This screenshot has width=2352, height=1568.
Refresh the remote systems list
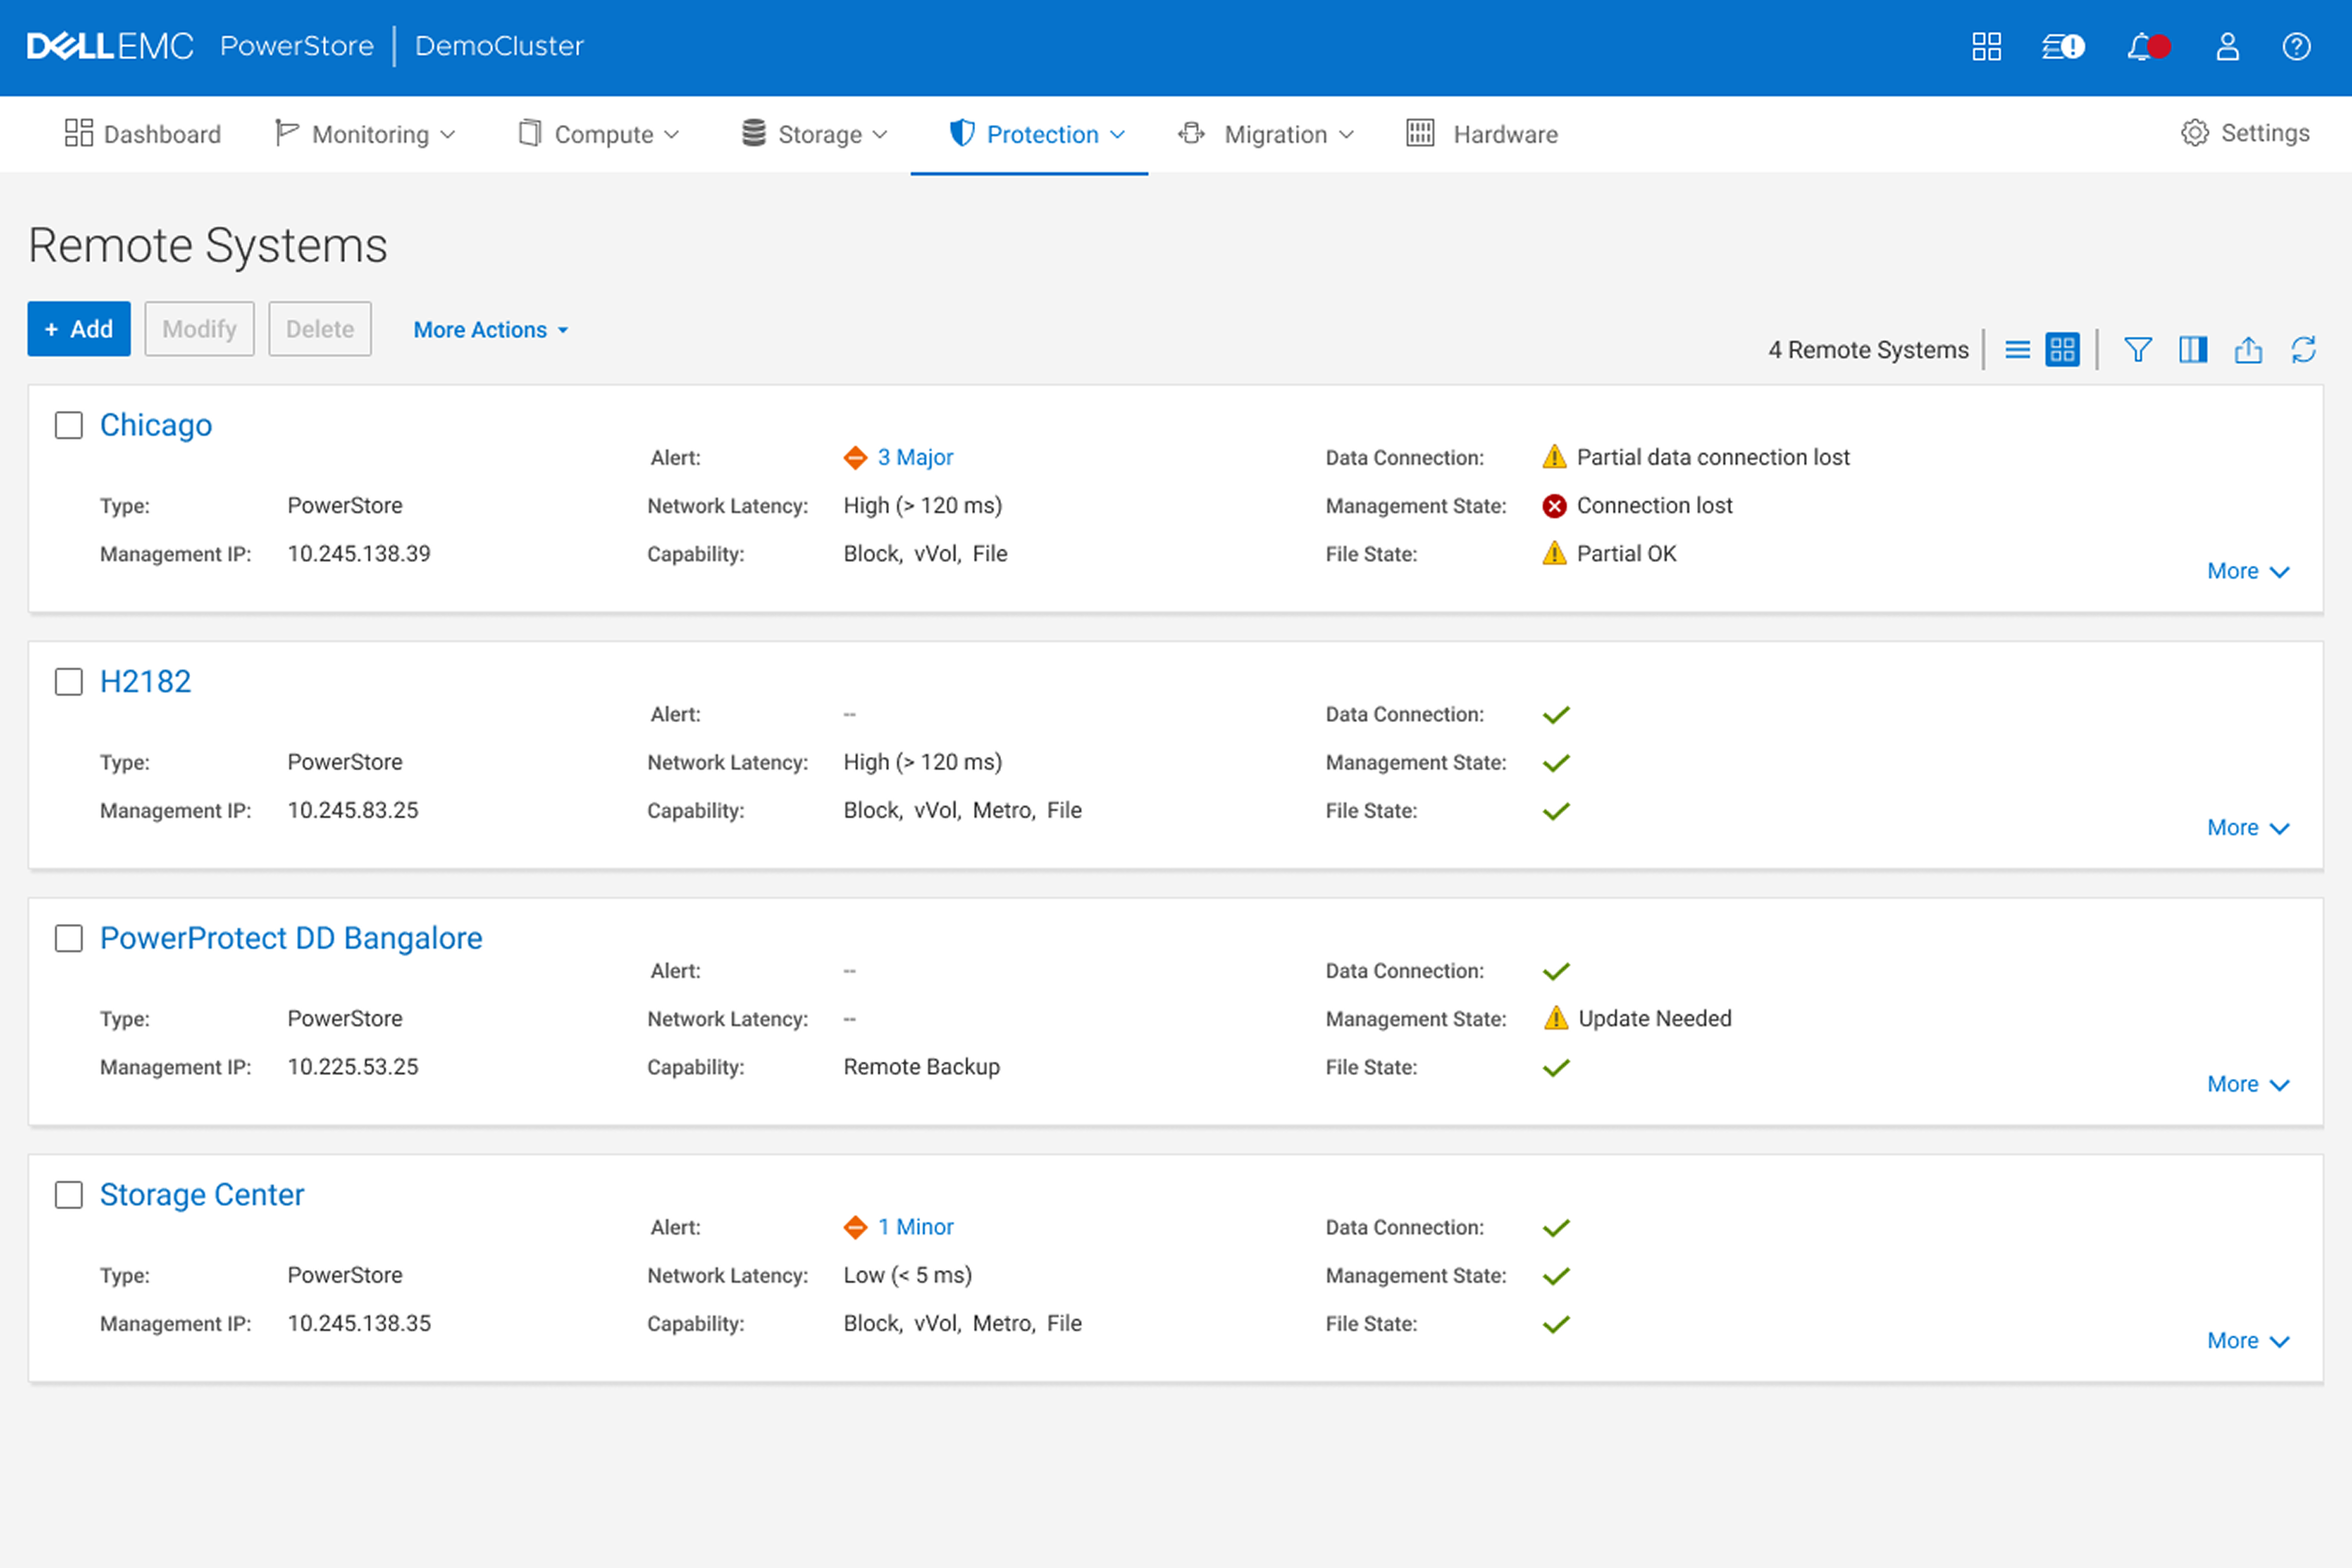point(2303,349)
